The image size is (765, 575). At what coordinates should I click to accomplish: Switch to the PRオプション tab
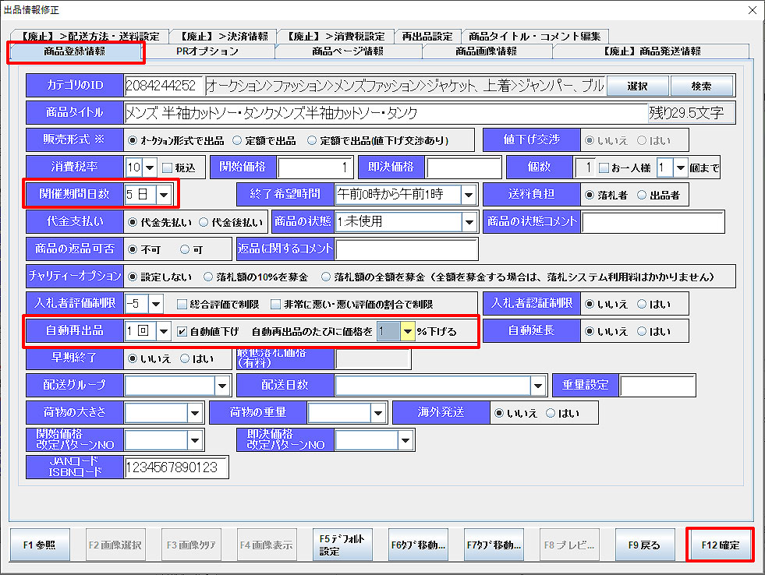(207, 51)
